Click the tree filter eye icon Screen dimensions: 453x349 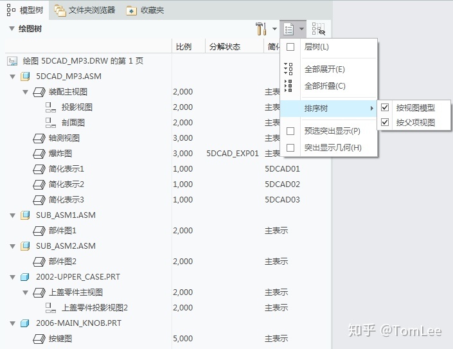[319, 29]
